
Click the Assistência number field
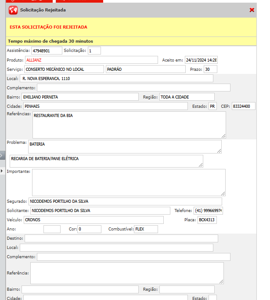[46, 51]
